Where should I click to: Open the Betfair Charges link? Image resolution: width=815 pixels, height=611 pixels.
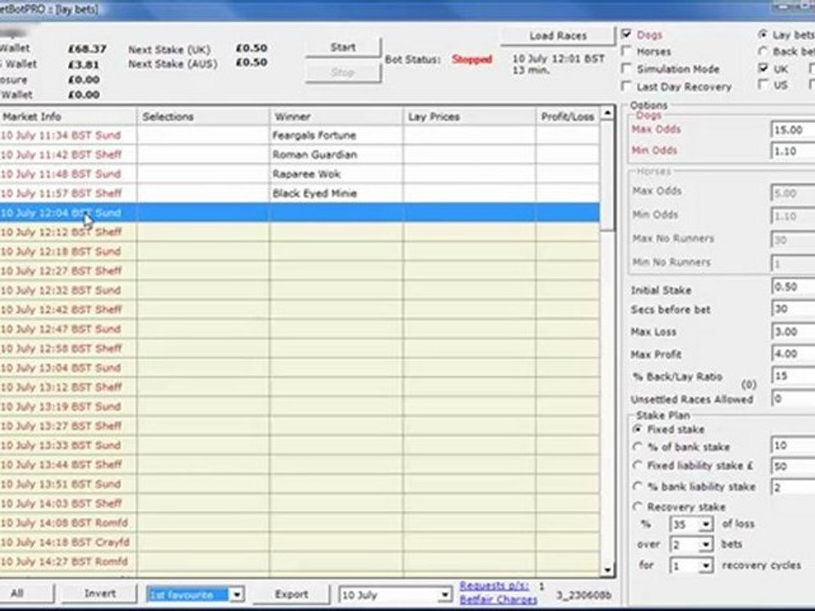[498, 600]
